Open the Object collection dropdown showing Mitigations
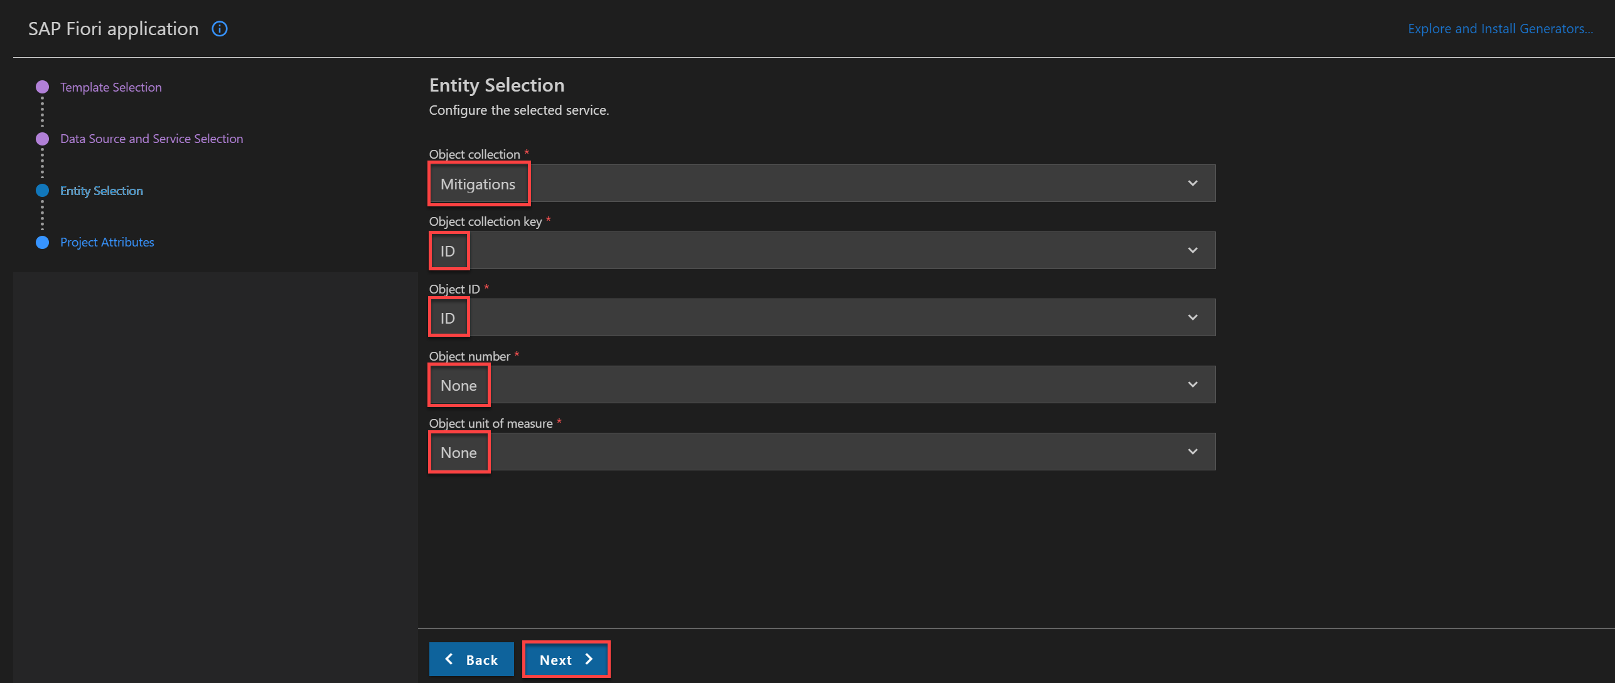The width and height of the screenshot is (1615, 683). point(822,183)
